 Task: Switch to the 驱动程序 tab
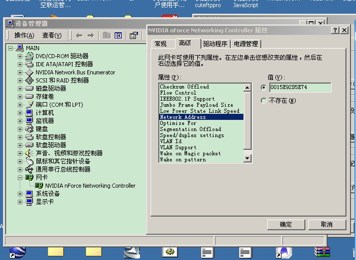215,44
